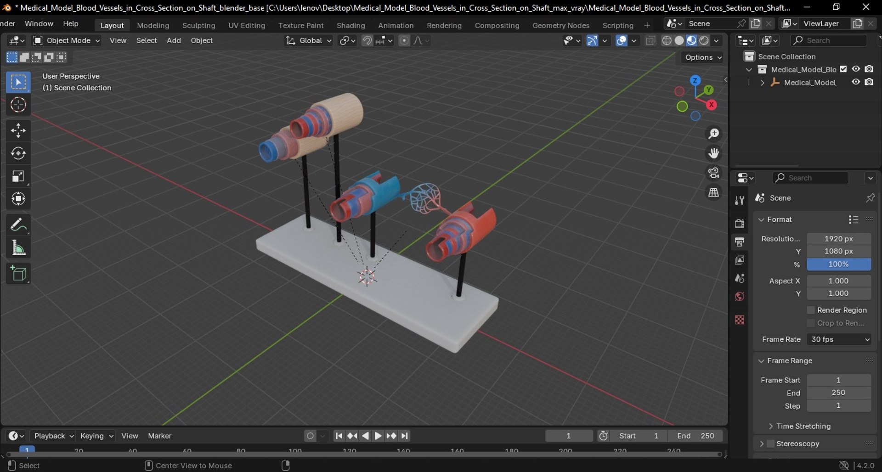Open the Frame Rate dropdown
Viewport: 882px width, 472px height.
[x=839, y=339]
